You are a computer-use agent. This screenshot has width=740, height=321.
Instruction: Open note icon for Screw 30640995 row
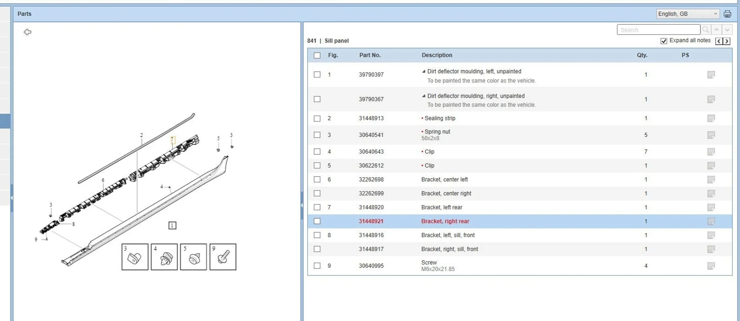pos(711,266)
